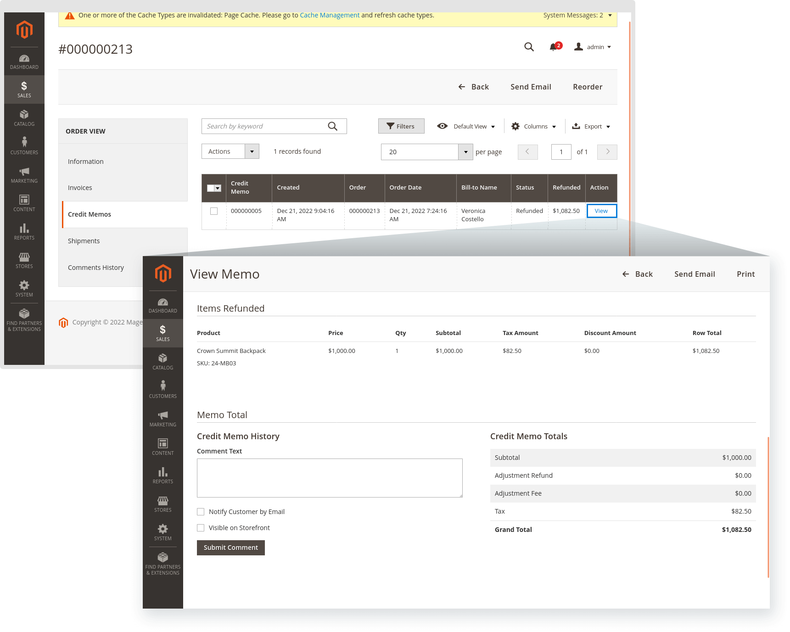Follow the Cache Management link
This screenshot has width=790, height=632.
coord(330,15)
